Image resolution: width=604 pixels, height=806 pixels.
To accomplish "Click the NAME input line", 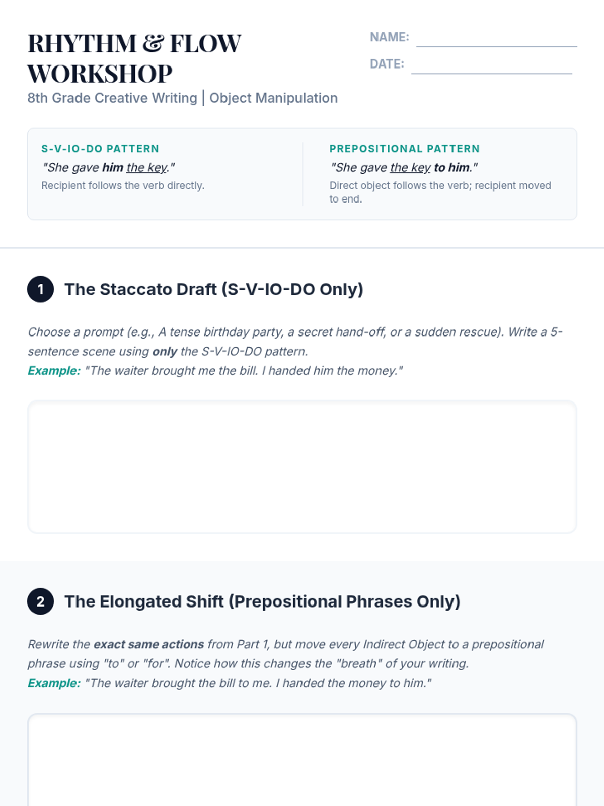I will click(x=496, y=38).
